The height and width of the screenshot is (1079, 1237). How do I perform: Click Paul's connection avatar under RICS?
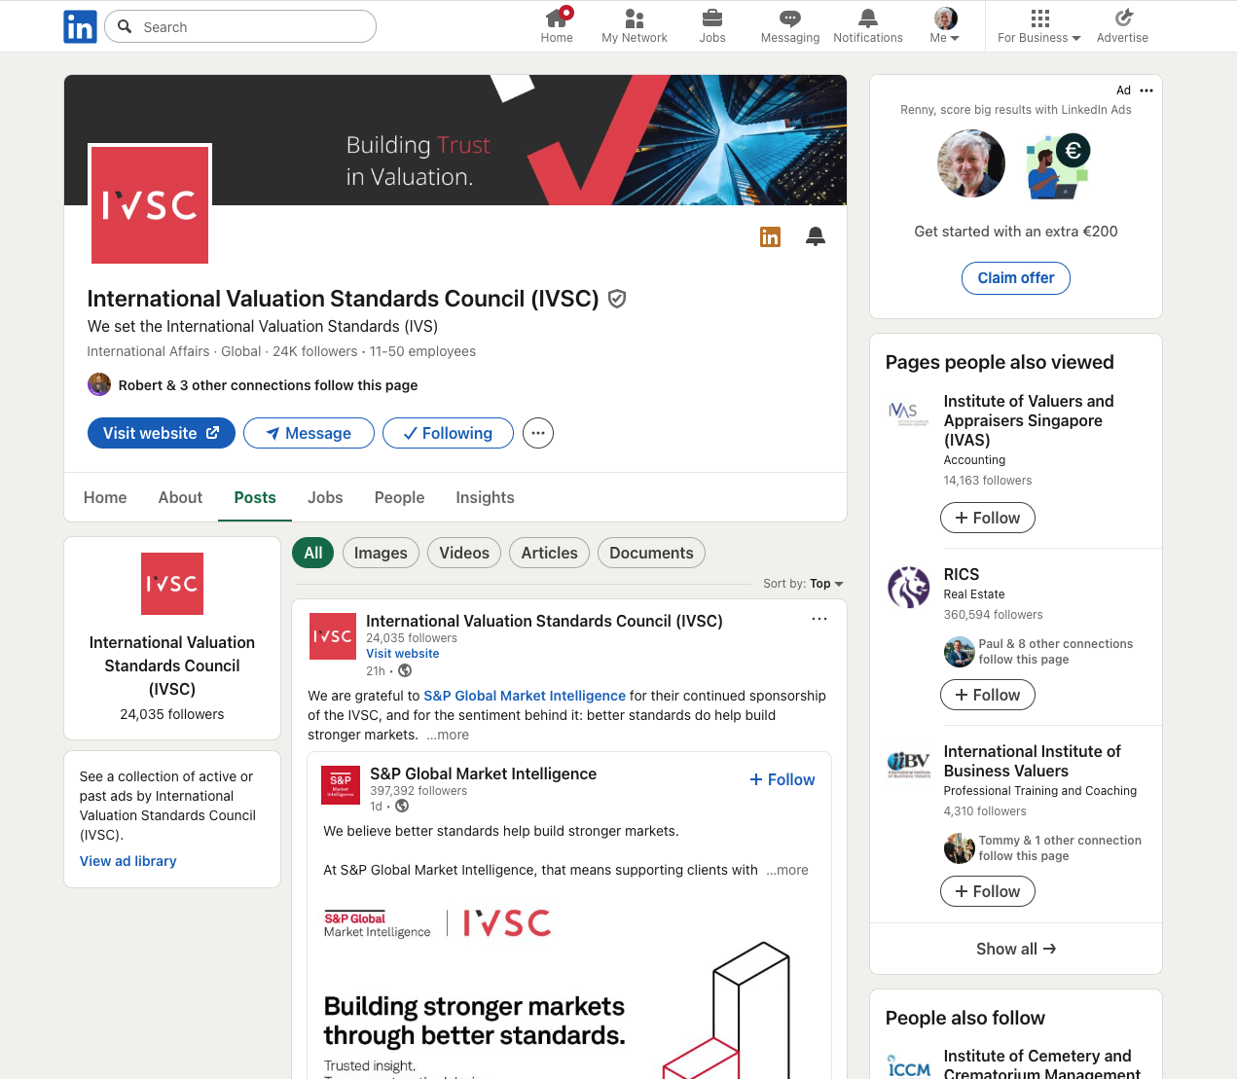point(960,652)
